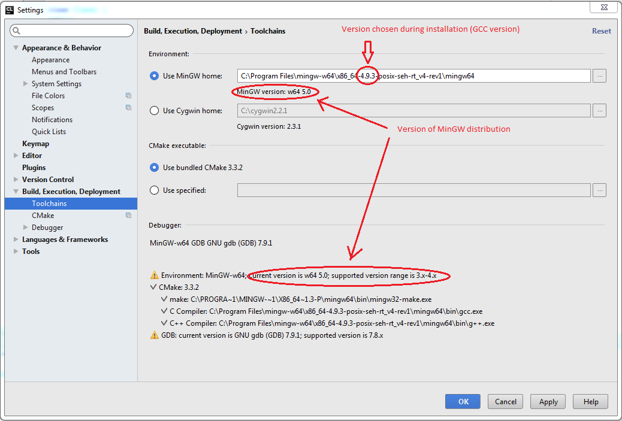Click the Reset link
This screenshot has width=622, height=421.
click(601, 31)
